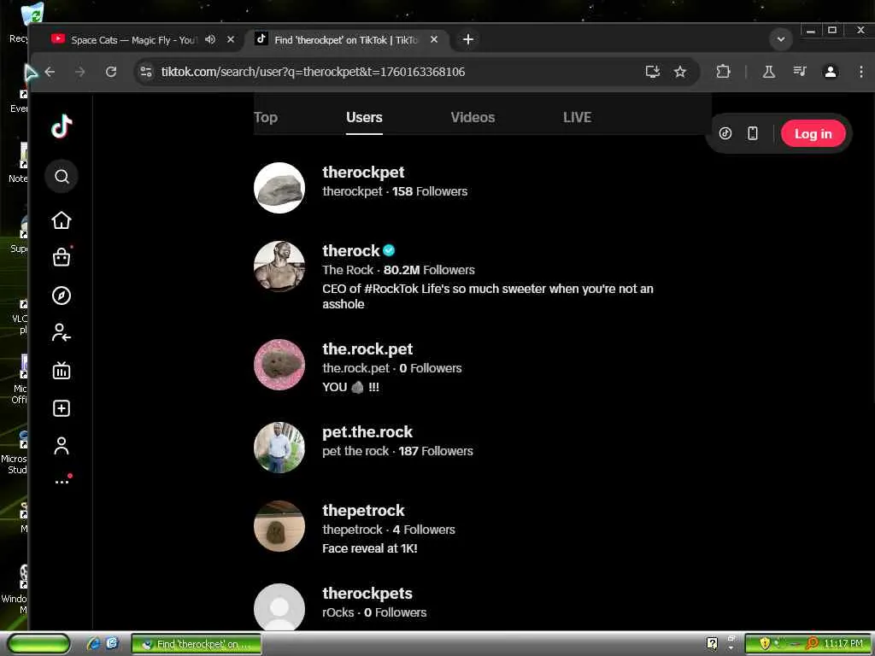Select the Users search tab

tap(364, 118)
